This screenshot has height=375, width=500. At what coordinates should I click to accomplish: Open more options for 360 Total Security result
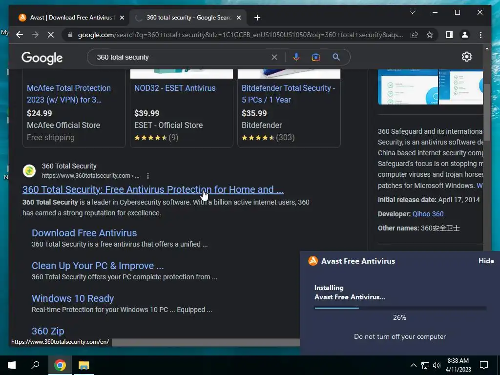tap(147, 176)
